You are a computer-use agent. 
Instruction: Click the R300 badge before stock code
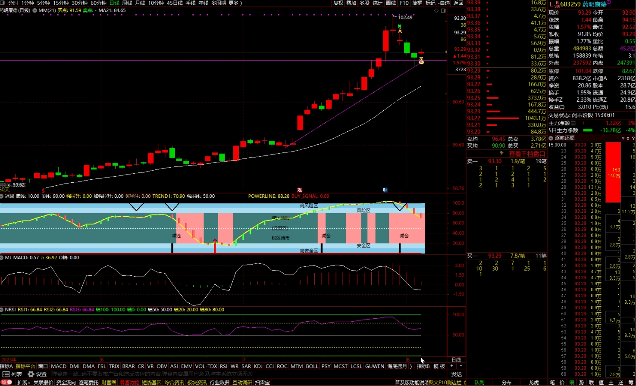[557, 4]
